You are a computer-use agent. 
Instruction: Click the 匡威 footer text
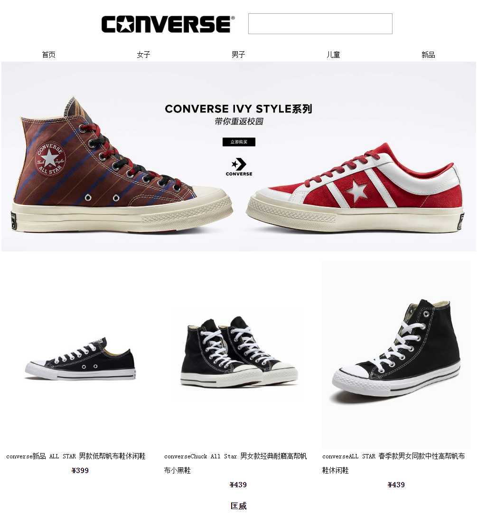(x=238, y=506)
